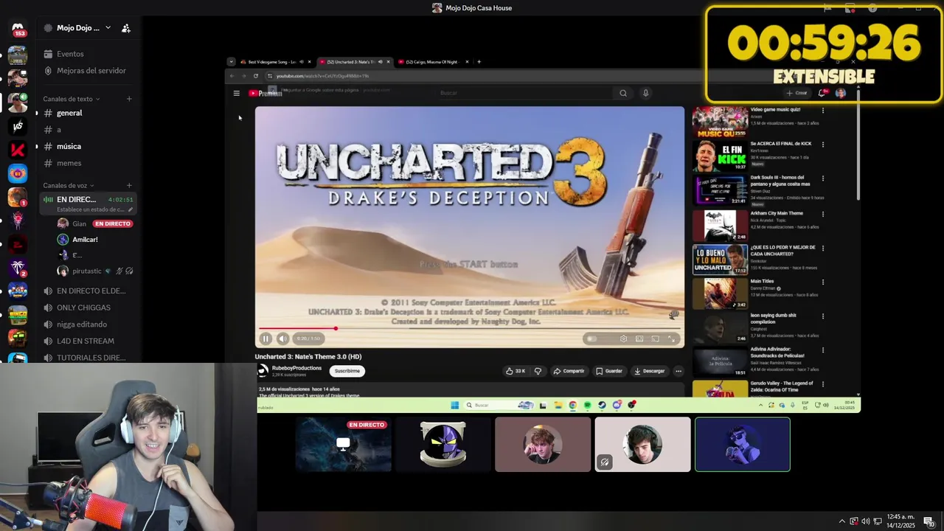
Task: Open the #música text channel
Action: (x=88, y=146)
